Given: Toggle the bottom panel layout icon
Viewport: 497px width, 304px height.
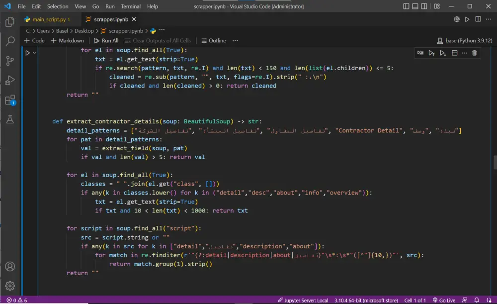Looking at the screenshot, I should click(415, 6).
